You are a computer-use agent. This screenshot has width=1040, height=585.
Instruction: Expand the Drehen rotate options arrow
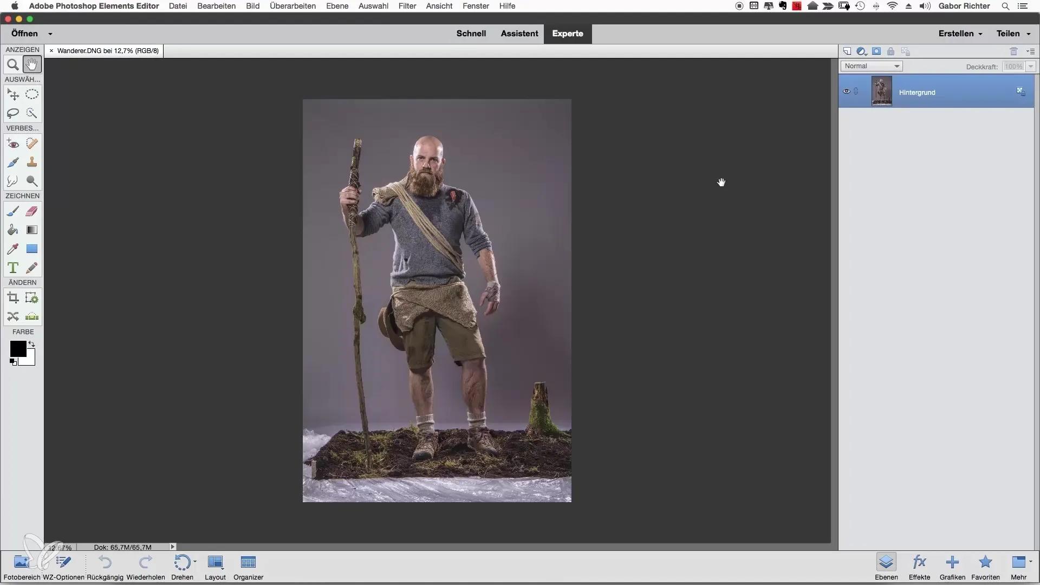point(195,562)
